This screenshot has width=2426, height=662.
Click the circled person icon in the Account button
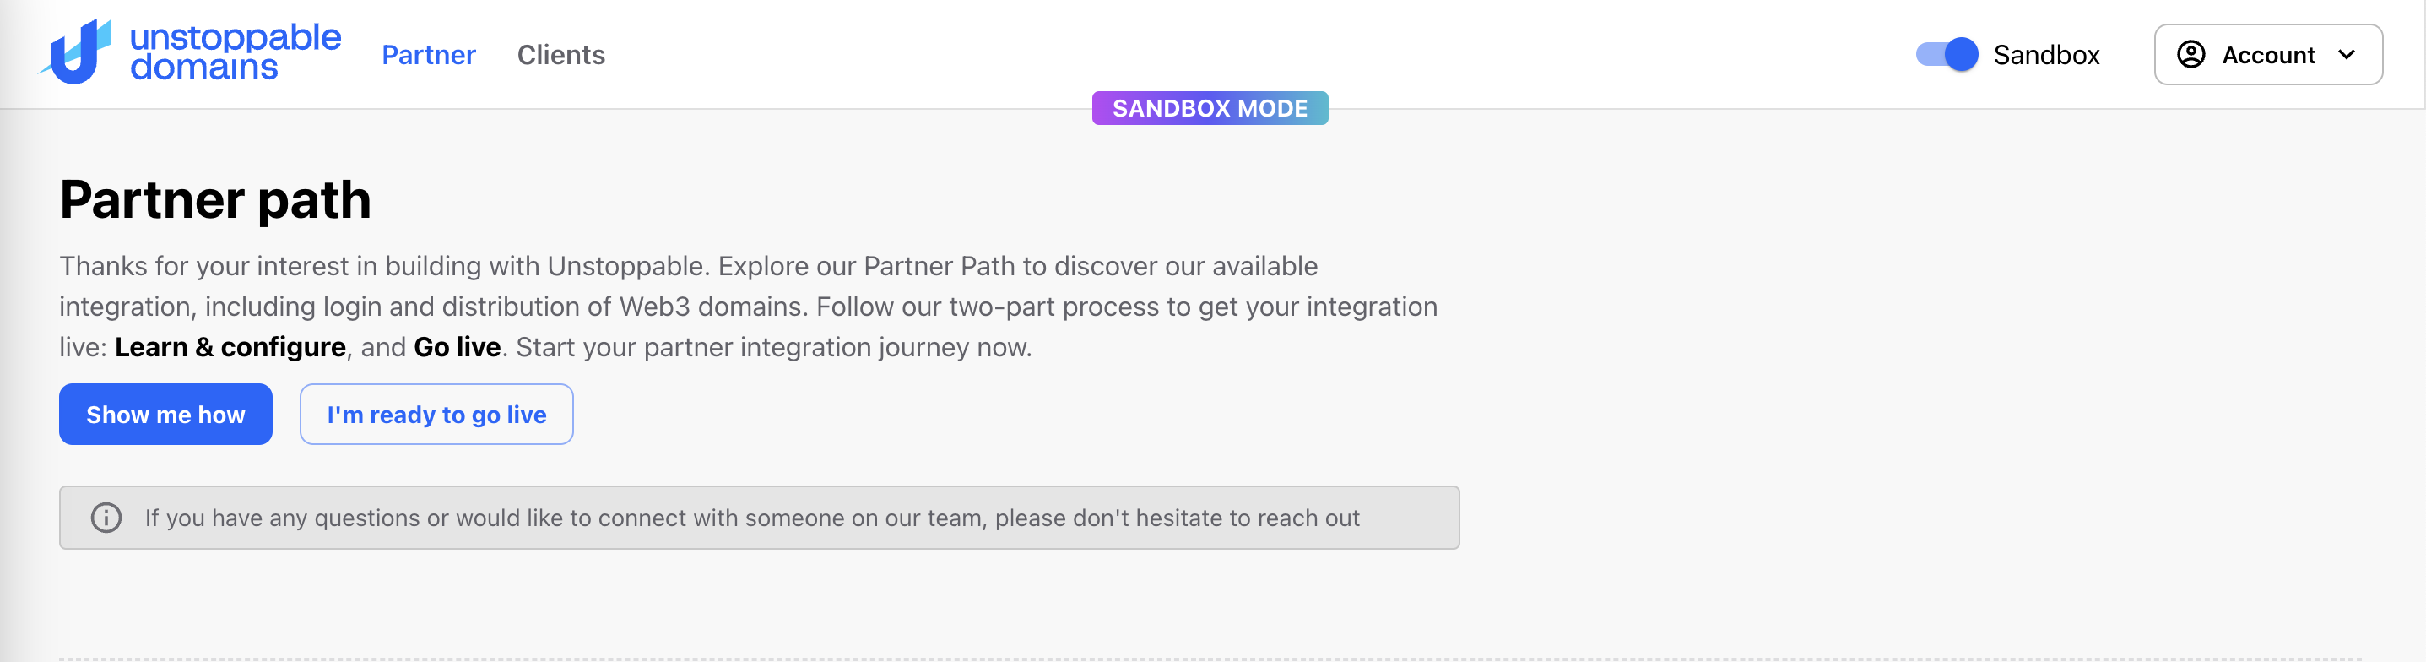click(x=2191, y=55)
